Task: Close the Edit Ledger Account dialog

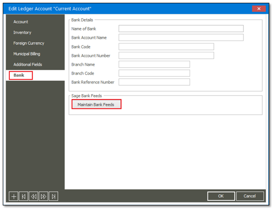Action: (259, 9)
